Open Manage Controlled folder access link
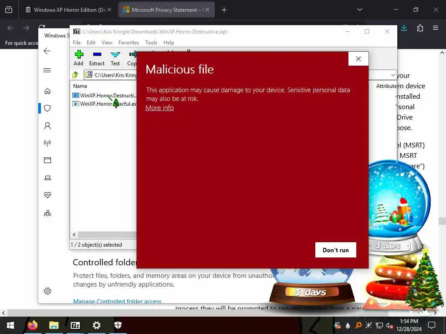The image size is (446, 334). point(117,301)
